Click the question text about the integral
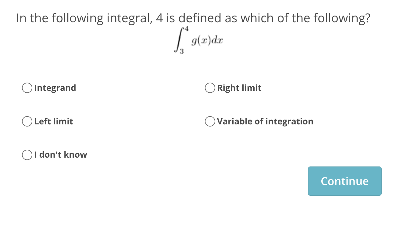The image size is (414, 225). point(193,18)
